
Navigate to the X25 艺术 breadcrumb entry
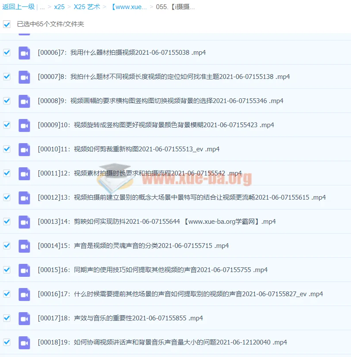87,7
